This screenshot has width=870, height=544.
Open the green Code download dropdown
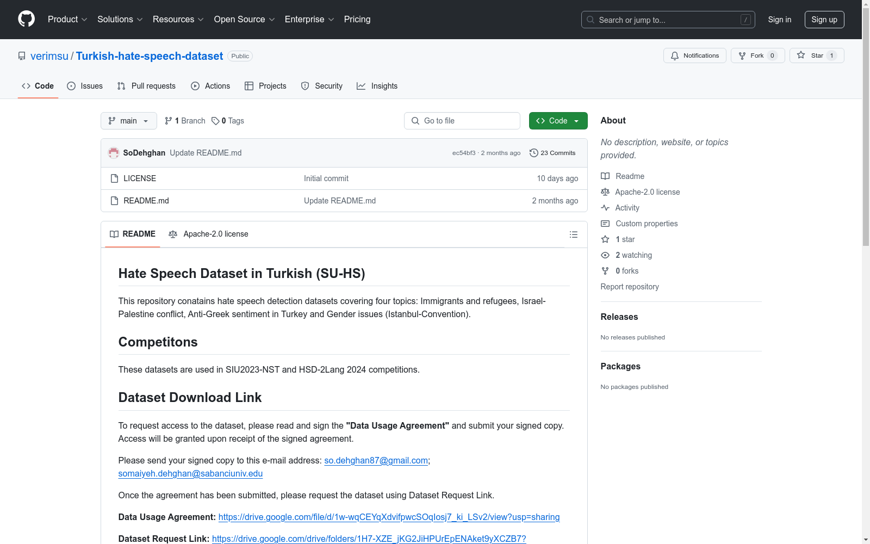click(558, 121)
